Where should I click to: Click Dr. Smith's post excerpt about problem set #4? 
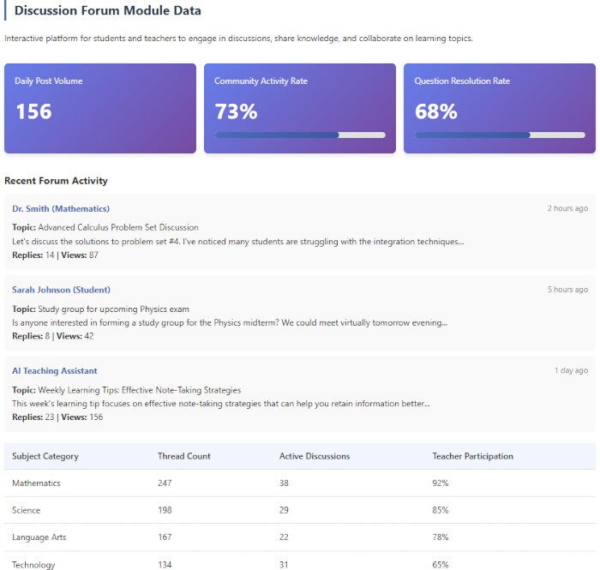coord(237,242)
